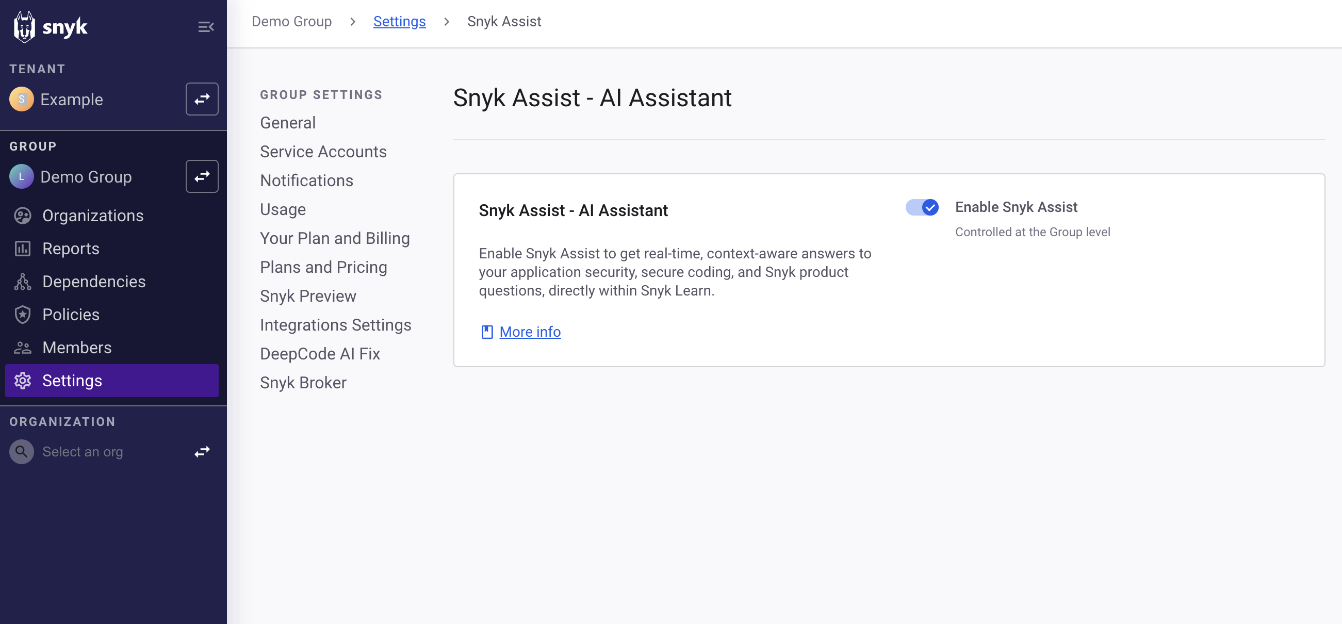1342x624 pixels.
Task: Select Snyk Broker in group settings
Action: 303,383
